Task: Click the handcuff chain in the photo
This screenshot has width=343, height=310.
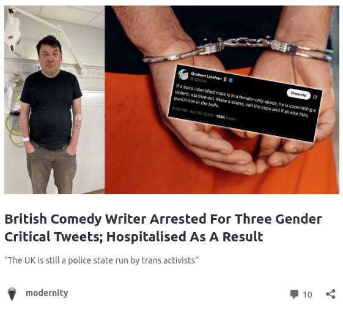Action: pos(246,42)
